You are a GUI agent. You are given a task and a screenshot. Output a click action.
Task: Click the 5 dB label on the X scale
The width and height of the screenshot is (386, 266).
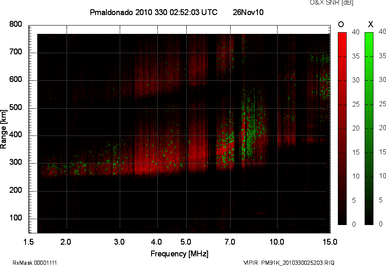(381, 200)
